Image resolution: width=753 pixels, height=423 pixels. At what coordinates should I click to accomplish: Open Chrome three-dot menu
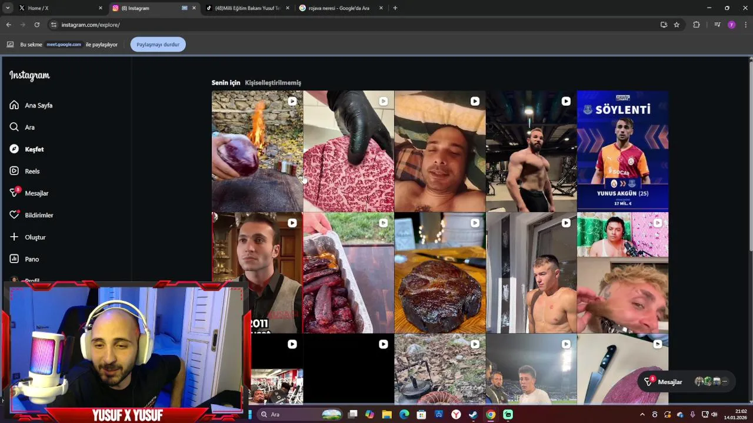[746, 25]
